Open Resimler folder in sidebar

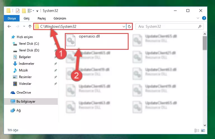click(25, 77)
